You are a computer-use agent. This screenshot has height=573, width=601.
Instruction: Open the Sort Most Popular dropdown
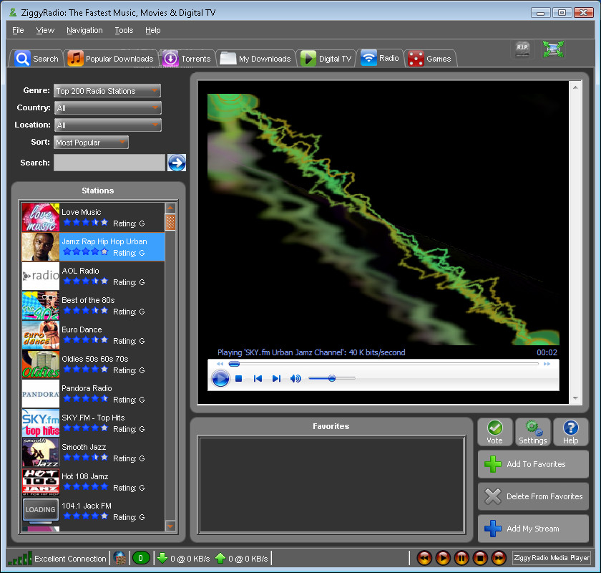92,143
